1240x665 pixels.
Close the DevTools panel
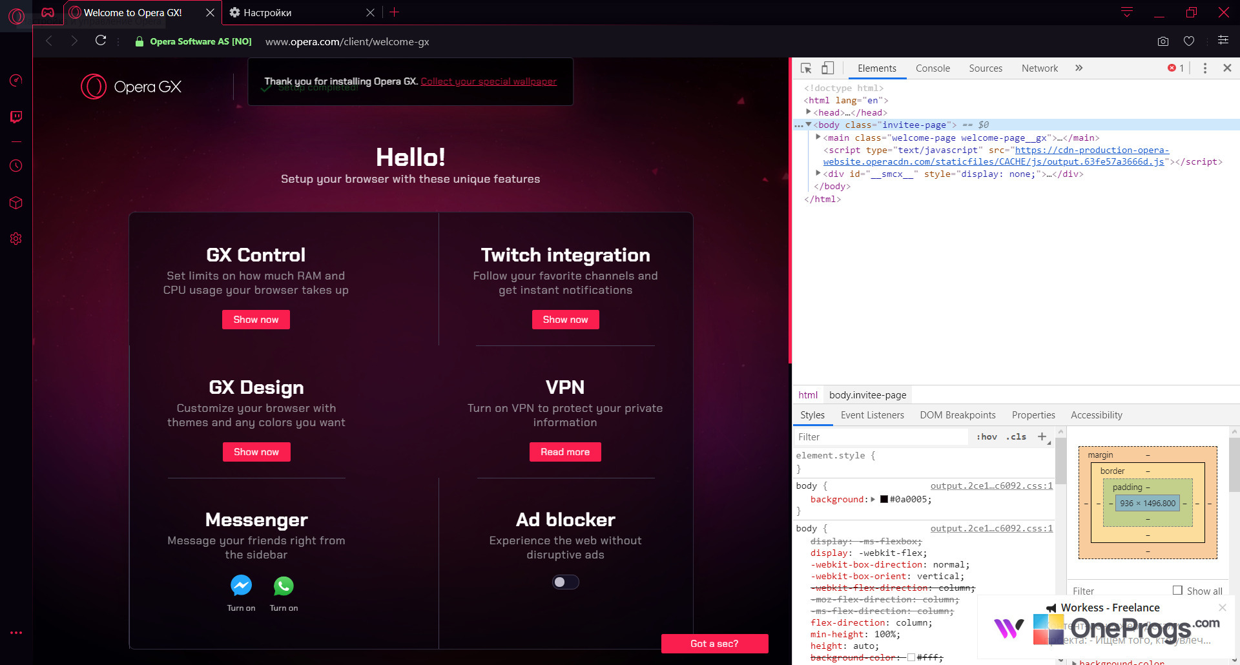tap(1228, 68)
